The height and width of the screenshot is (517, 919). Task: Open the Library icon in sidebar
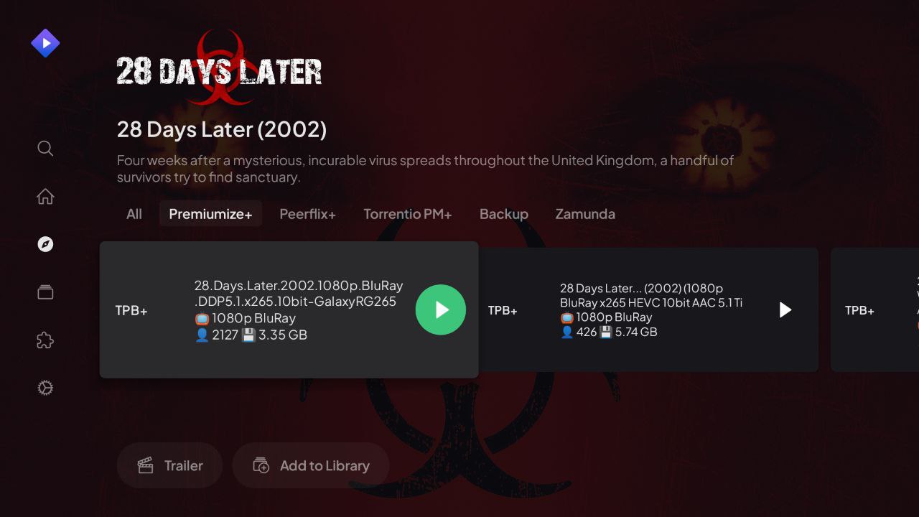point(45,292)
